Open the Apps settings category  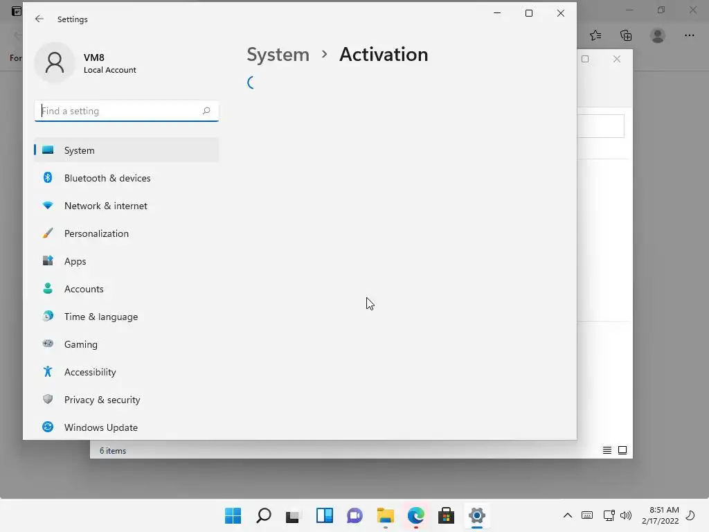pos(126,261)
